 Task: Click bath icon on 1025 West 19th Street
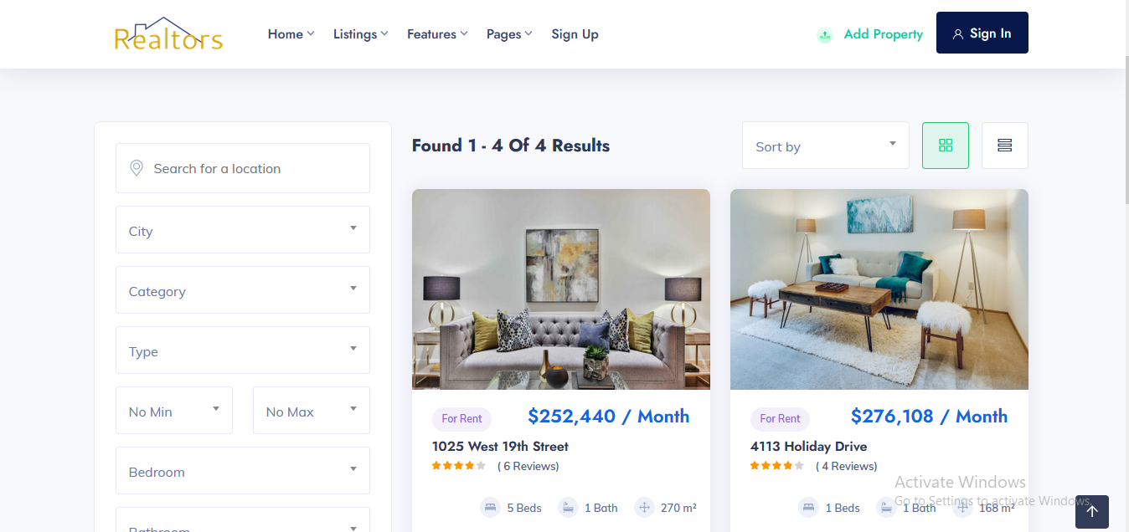pyautogui.click(x=568, y=508)
